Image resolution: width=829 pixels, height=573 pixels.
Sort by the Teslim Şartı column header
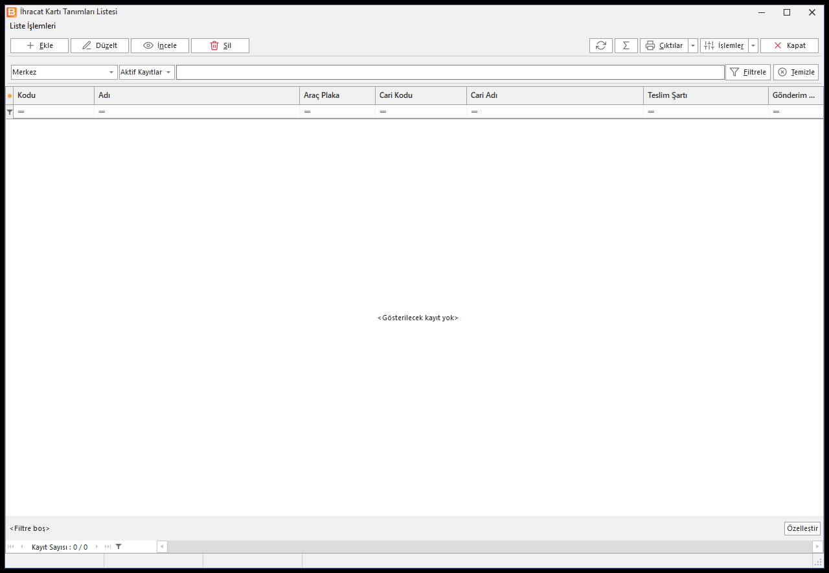706,95
